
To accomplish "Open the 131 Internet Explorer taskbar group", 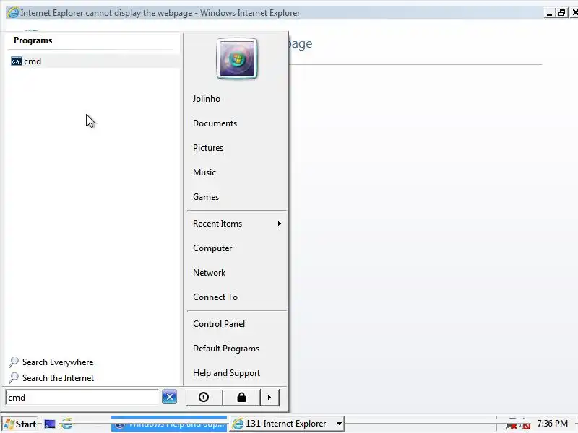I will click(287, 424).
